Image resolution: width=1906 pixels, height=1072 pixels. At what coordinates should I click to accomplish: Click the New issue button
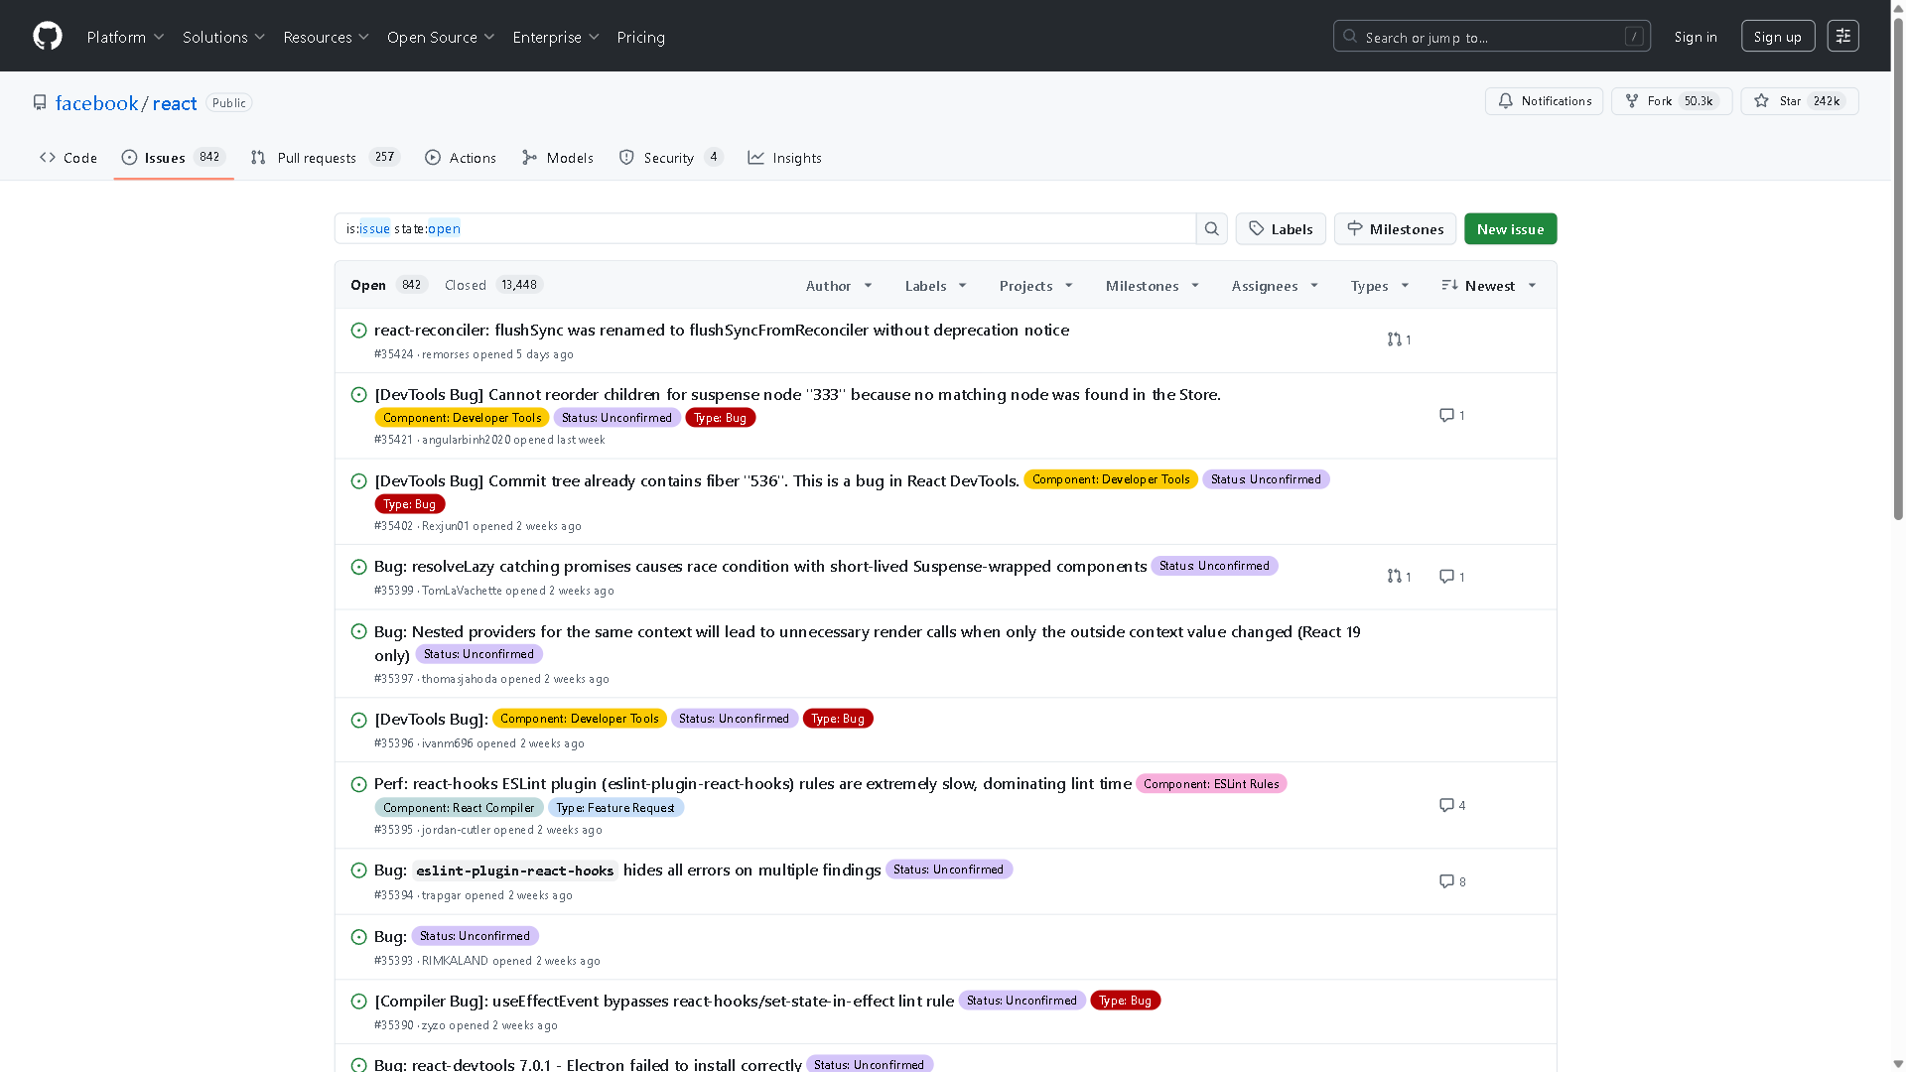coord(1510,228)
